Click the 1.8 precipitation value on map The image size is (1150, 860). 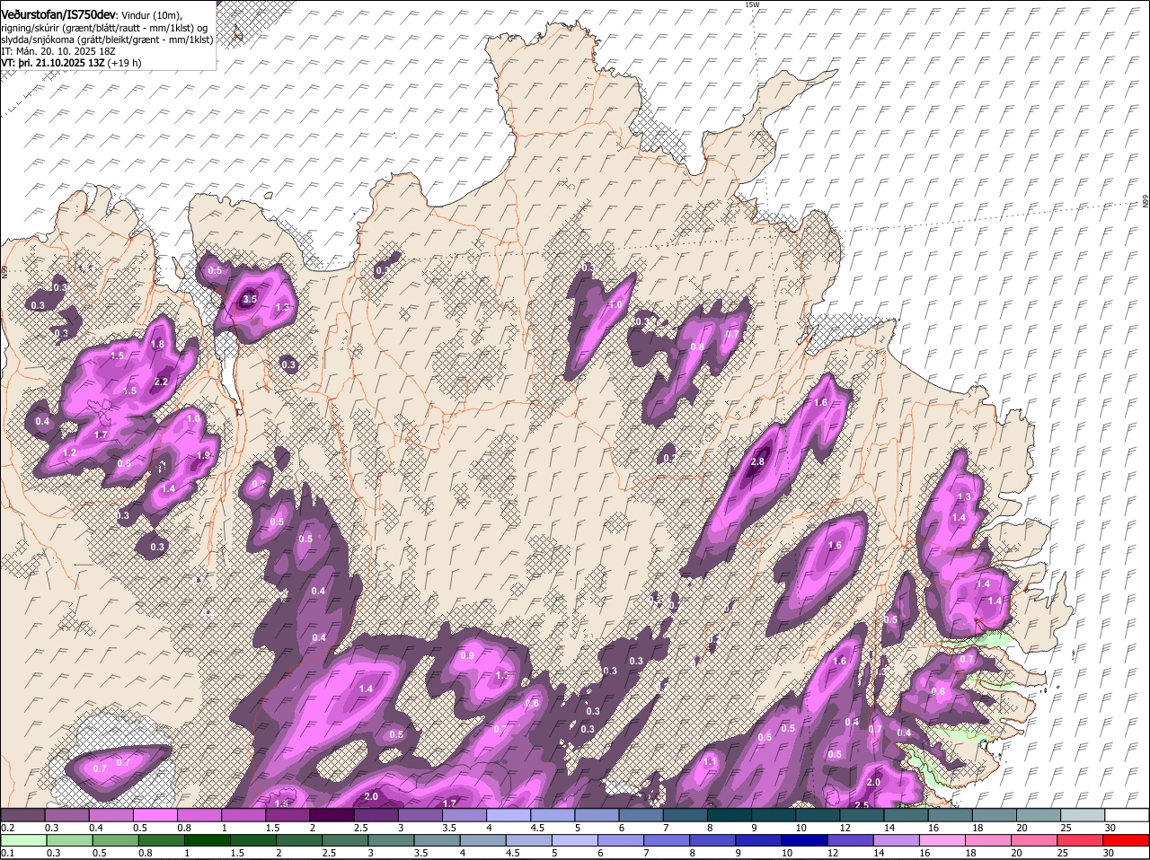click(x=157, y=344)
